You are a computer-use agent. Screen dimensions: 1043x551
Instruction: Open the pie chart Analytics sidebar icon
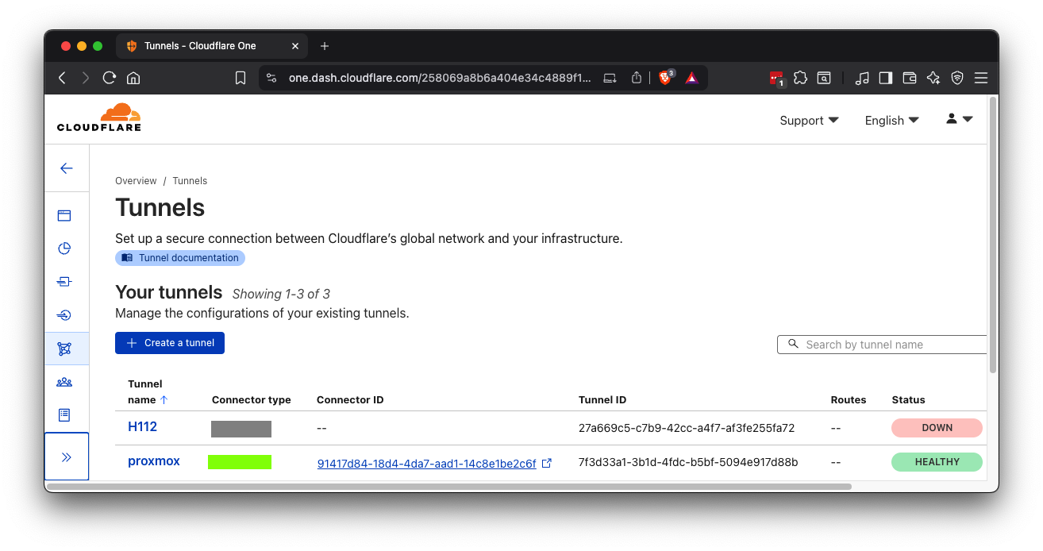click(x=65, y=249)
